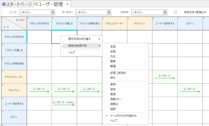The image size is (209, 126).
Task: Open the ソース dropdown list
Action: pos(53,13)
